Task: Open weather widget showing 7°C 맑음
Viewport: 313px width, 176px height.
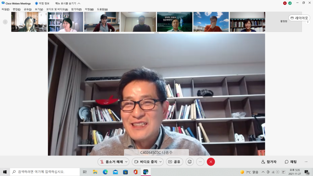Action: [249, 172]
